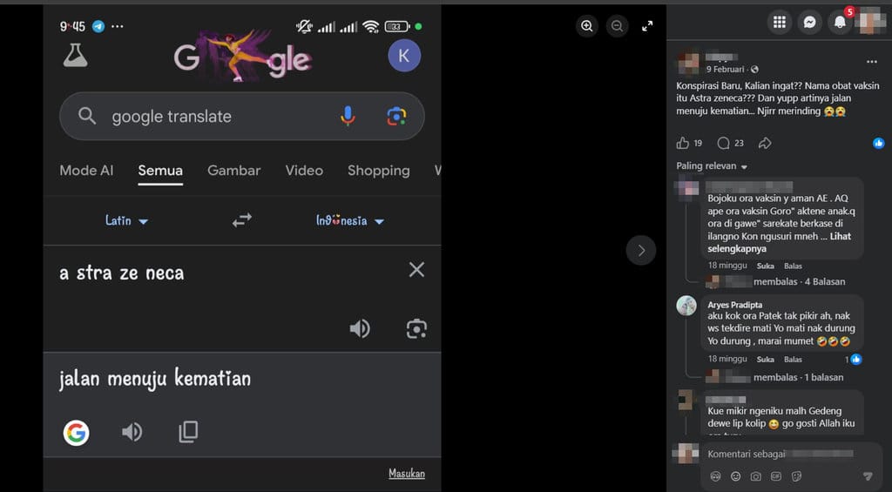Click Google doodle logo
Image resolution: width=892 pixels, height=492 pixels.
coord(243,56)
